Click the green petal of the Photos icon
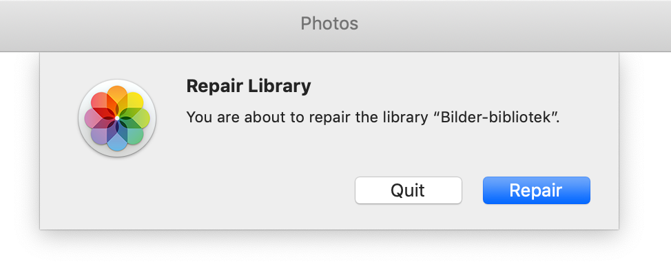Image resolution: width=671 pixels, height=279 pixels. point(138,118)
